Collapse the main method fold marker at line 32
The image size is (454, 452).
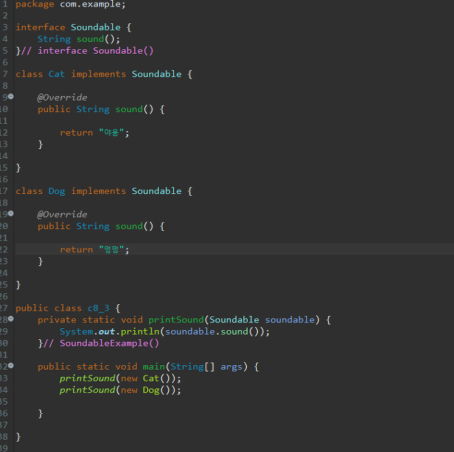pos(11,366)
